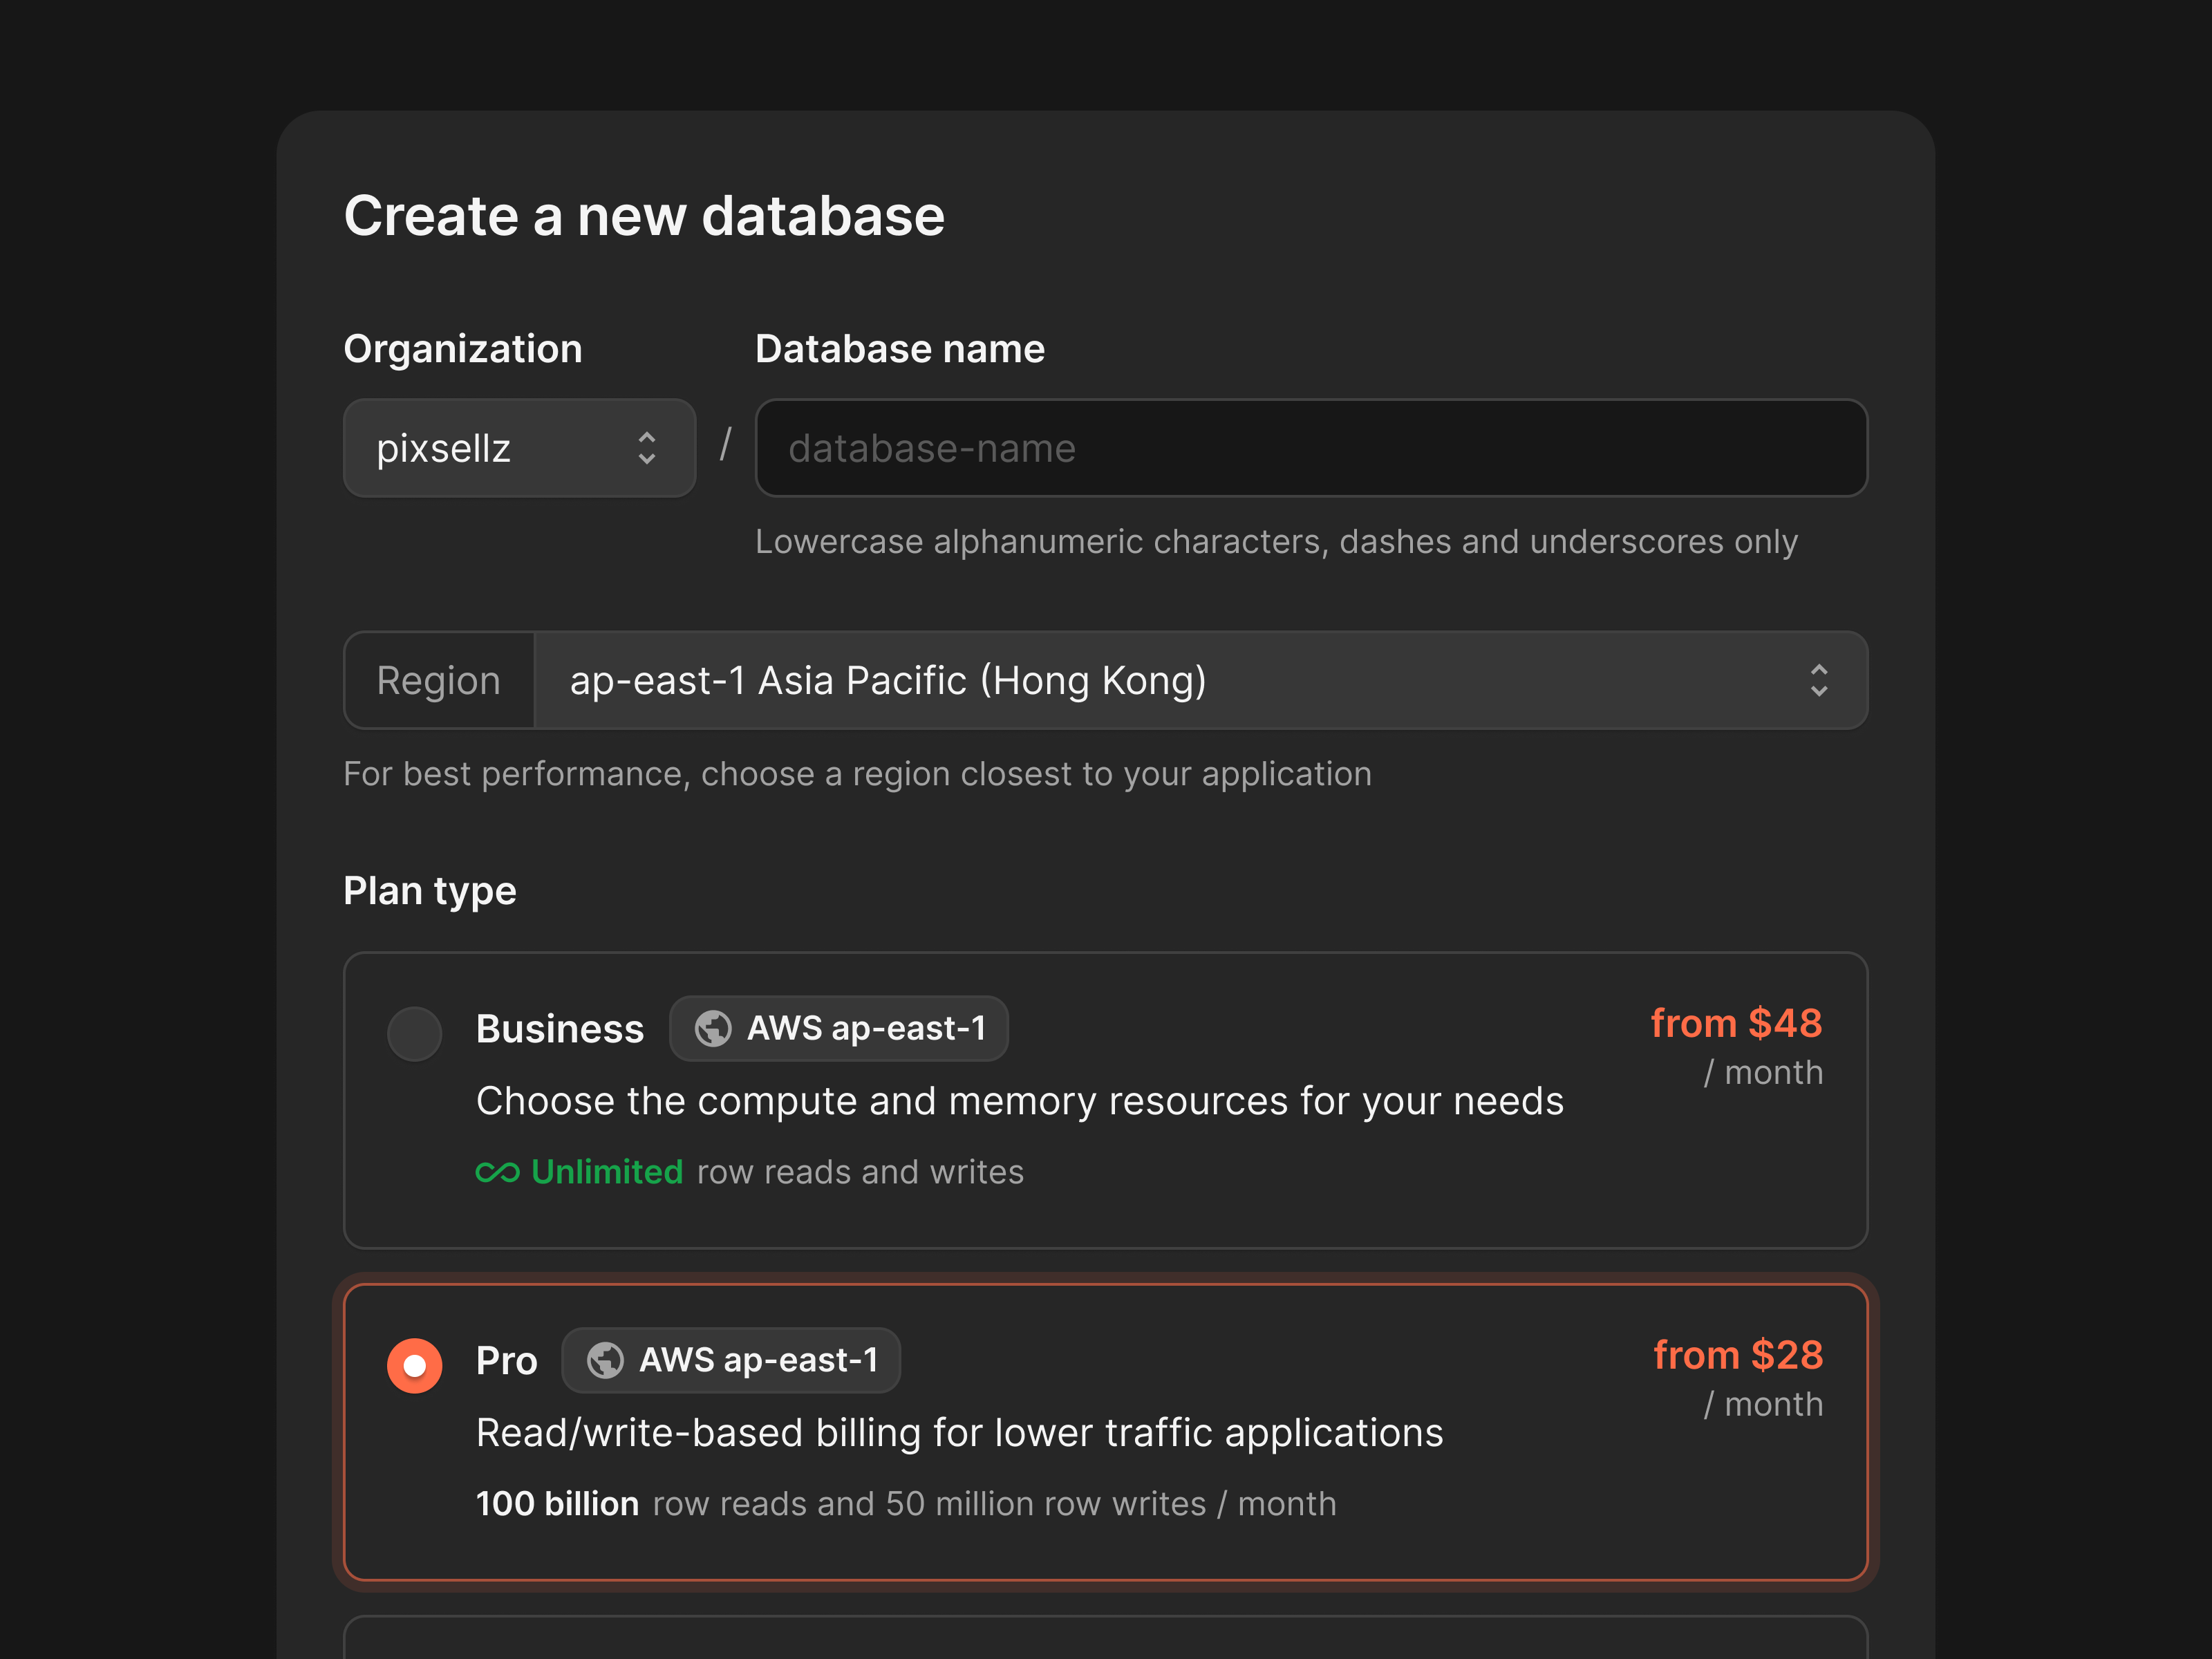Click the 'from $28' Pro price
The width and height of the screenshot is (2212, 1659).
1737,1355
